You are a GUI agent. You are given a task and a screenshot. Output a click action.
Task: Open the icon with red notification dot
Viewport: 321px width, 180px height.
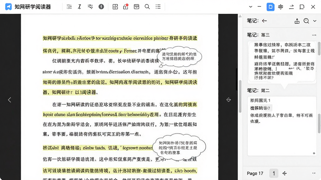(126, 7)
